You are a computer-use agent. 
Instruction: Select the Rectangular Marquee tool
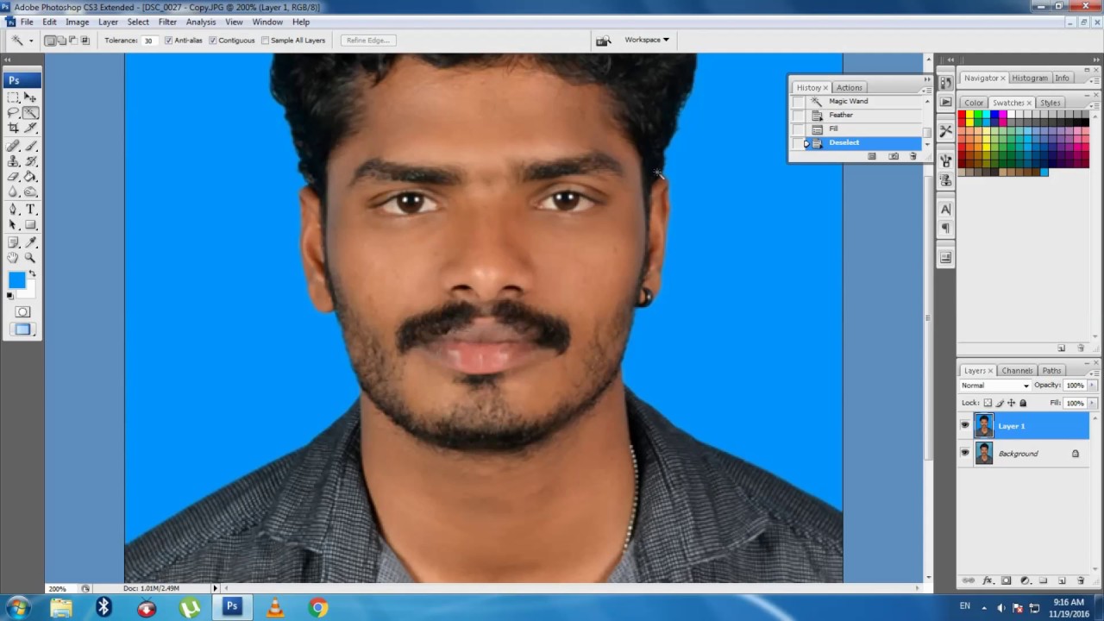coord(13,97)
